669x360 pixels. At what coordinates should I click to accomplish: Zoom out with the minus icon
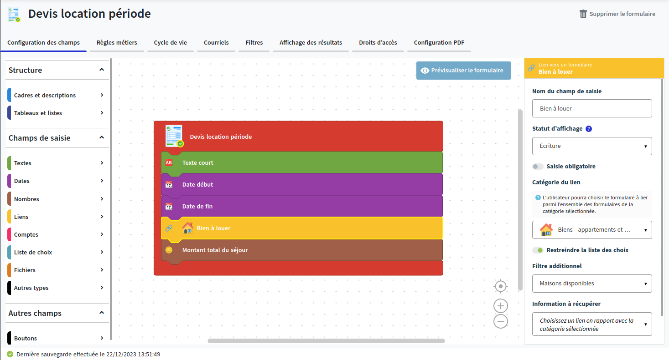(x=501, y=321)
